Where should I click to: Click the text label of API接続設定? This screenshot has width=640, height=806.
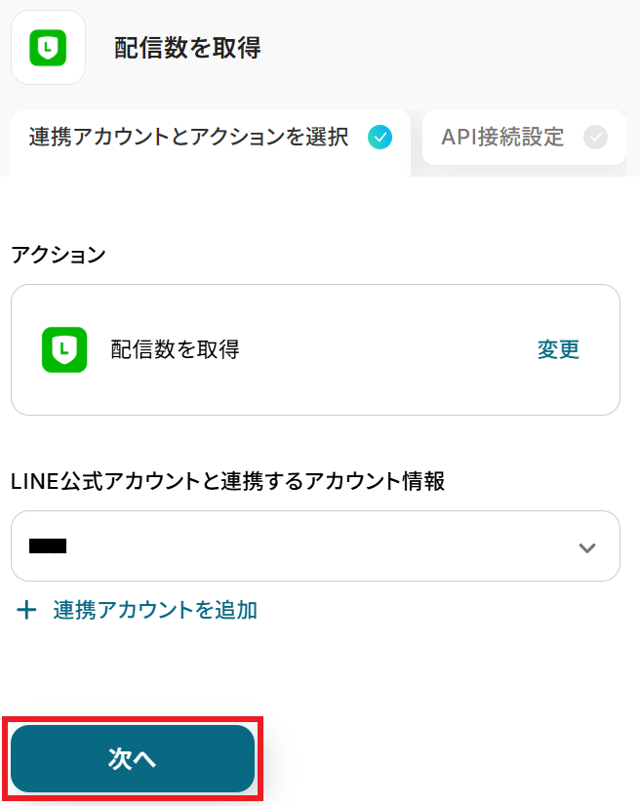coord(502,138)
